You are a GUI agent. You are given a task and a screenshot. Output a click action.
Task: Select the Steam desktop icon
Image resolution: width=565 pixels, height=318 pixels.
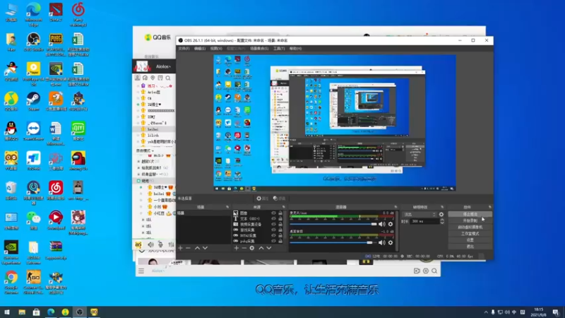[33, 101]
